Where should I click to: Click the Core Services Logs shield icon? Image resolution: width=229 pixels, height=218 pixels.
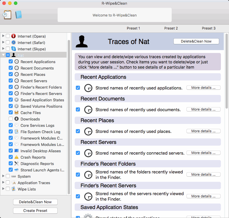17,125
